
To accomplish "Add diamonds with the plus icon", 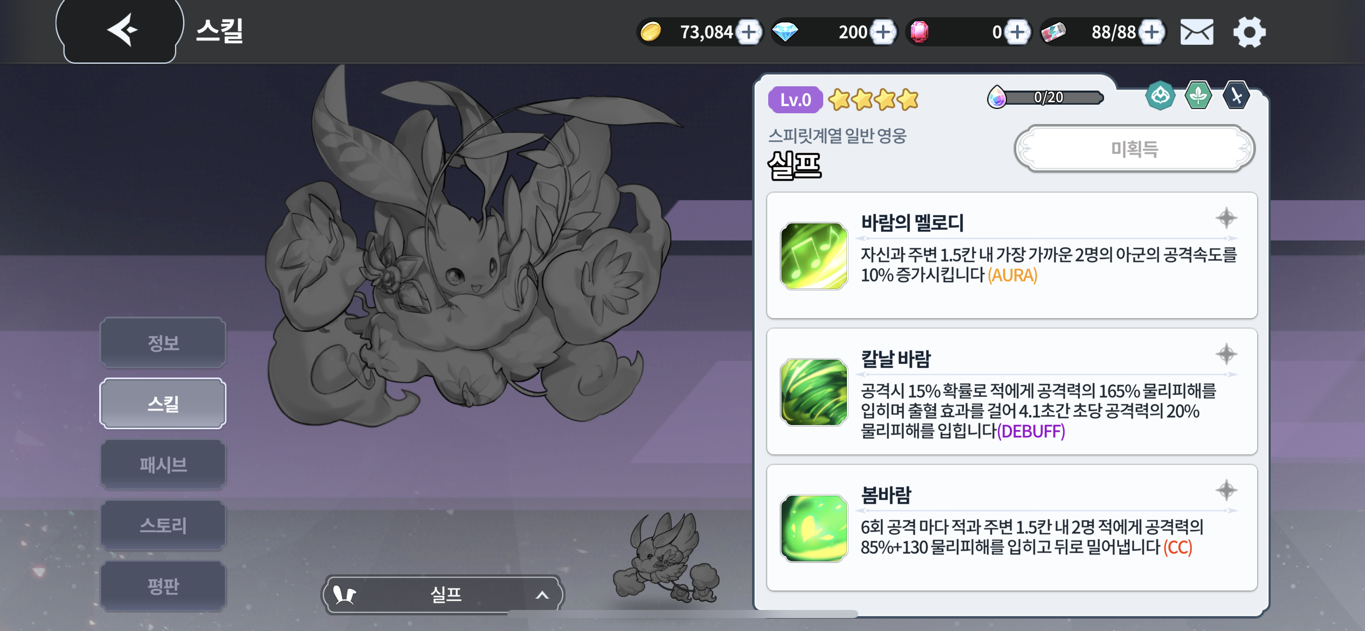I will coord(883,32).
